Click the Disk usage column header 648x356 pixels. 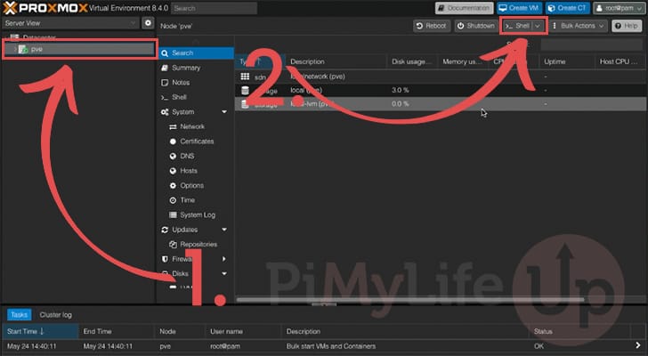click(411, 61)
